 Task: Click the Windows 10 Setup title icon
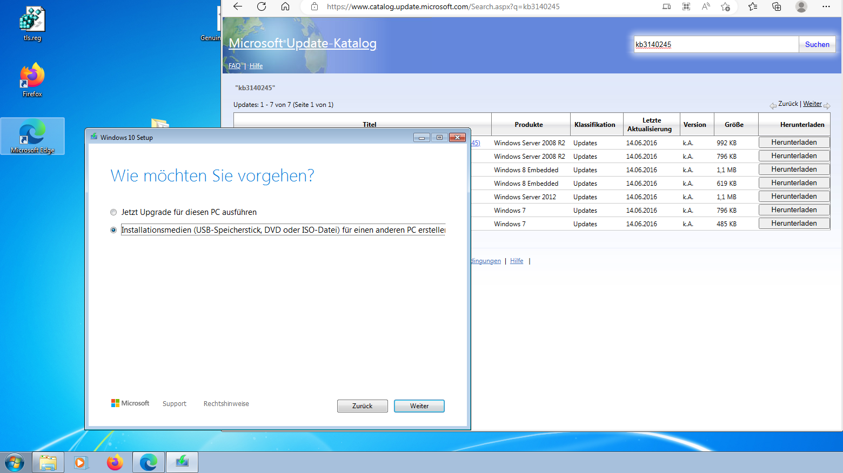pos(94,137)
